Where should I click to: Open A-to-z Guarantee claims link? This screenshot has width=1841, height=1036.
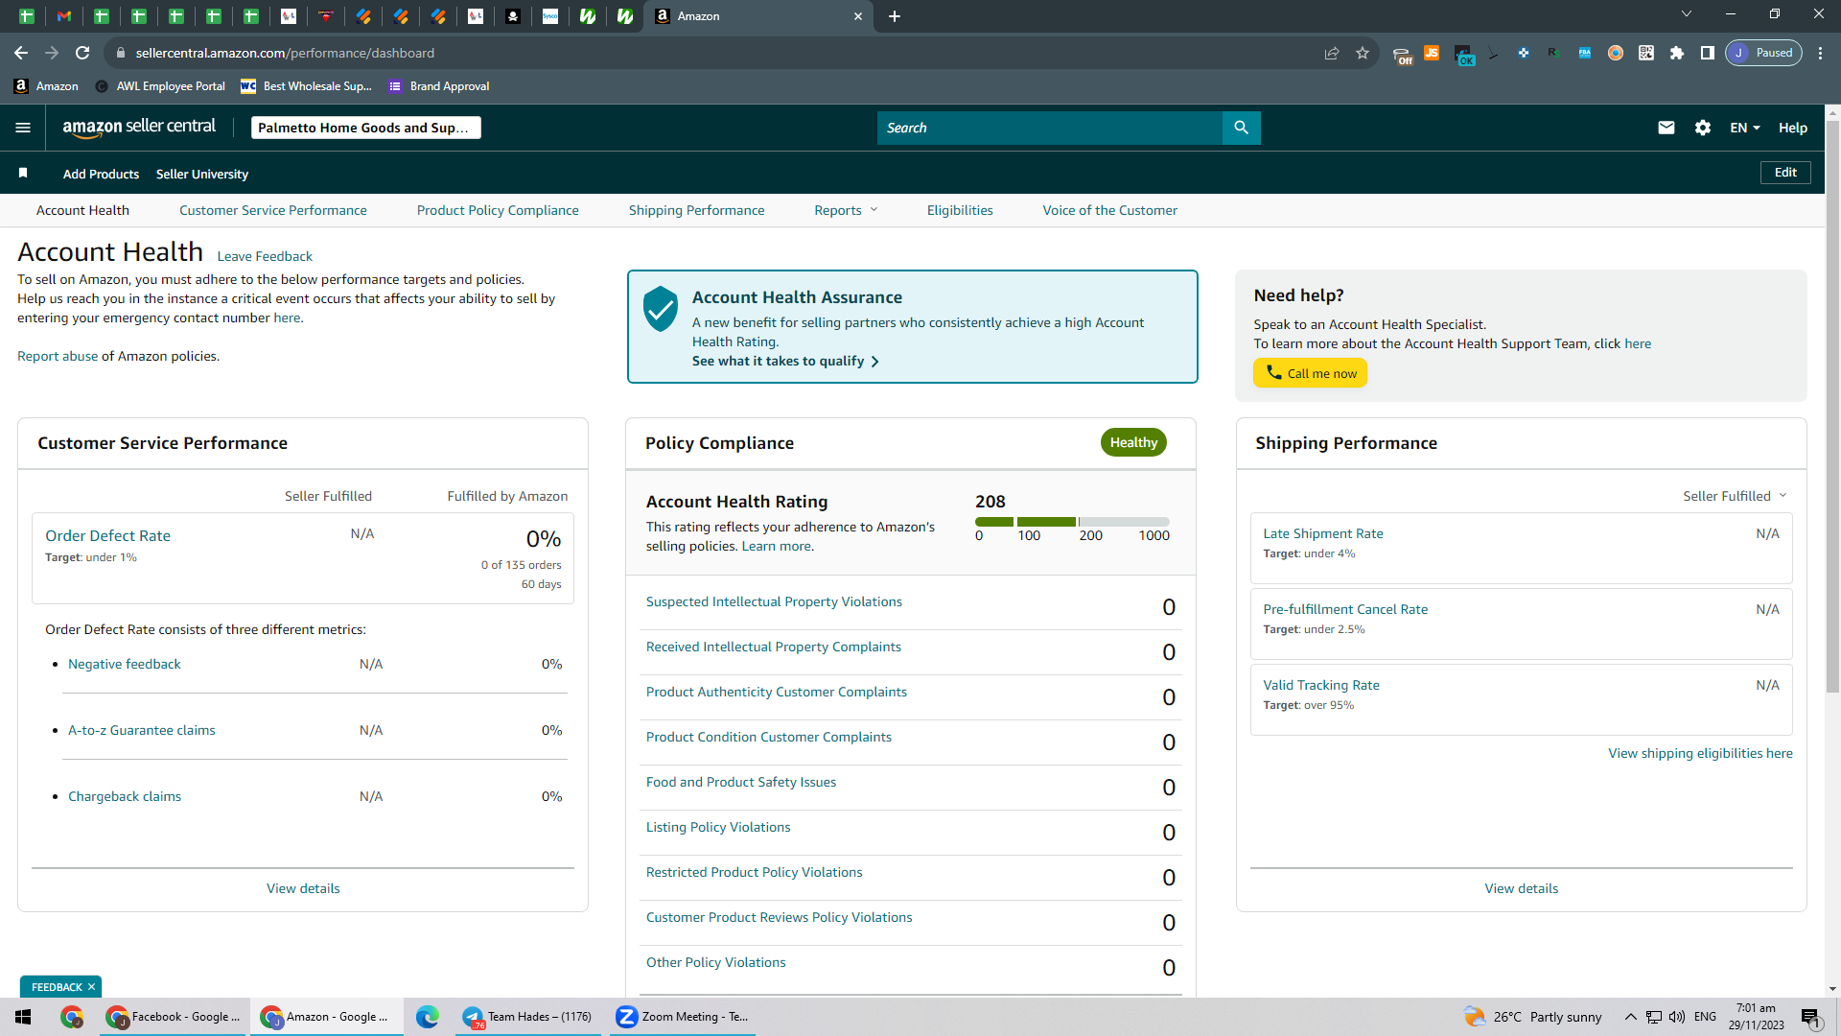(142, 730)
